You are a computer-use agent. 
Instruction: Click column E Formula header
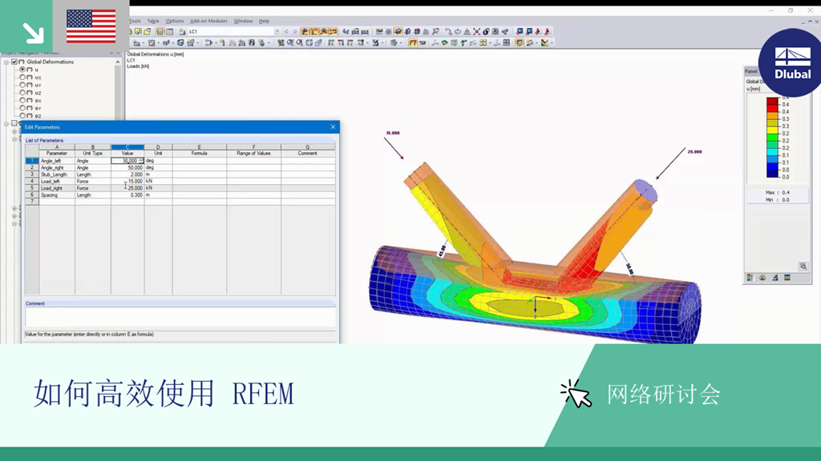[200, 150]
